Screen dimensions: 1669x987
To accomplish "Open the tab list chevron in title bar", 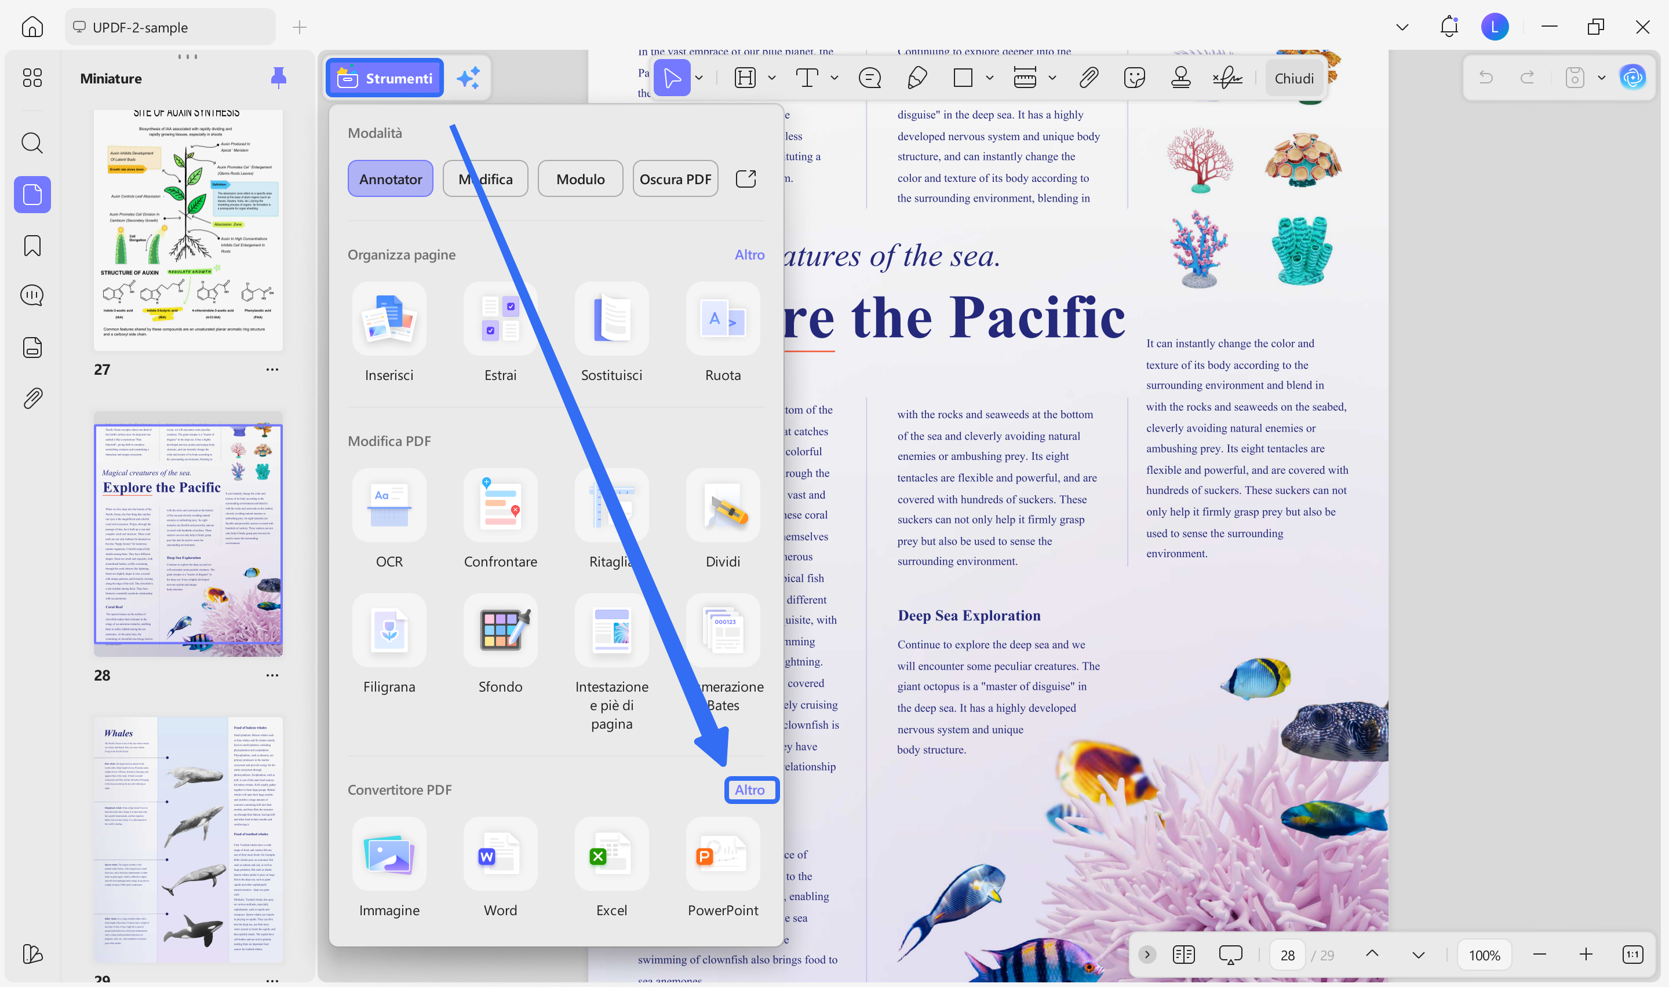I will coord(1402,27).
